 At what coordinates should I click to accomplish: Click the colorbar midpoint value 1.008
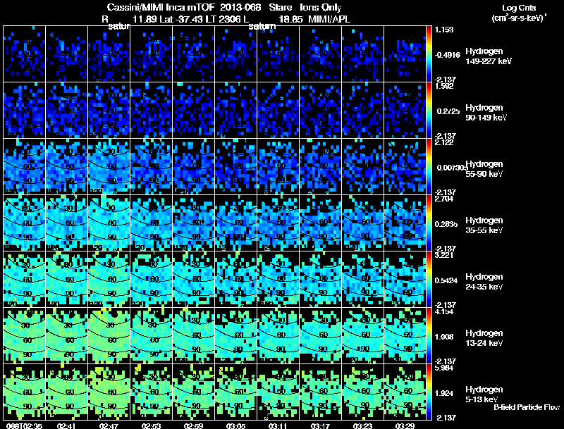(x=445, y=337)
